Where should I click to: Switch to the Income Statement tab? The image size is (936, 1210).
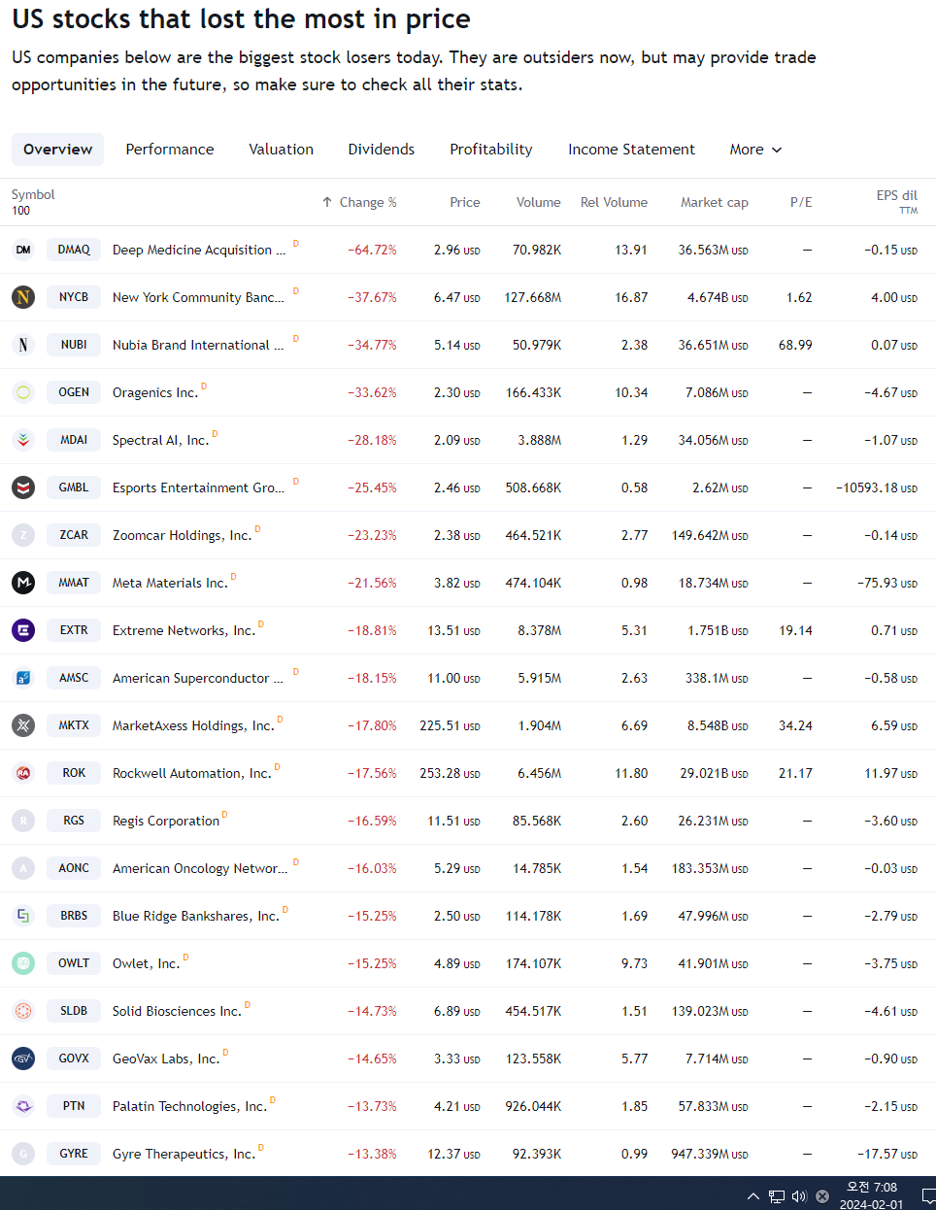[x=632, y=150]
